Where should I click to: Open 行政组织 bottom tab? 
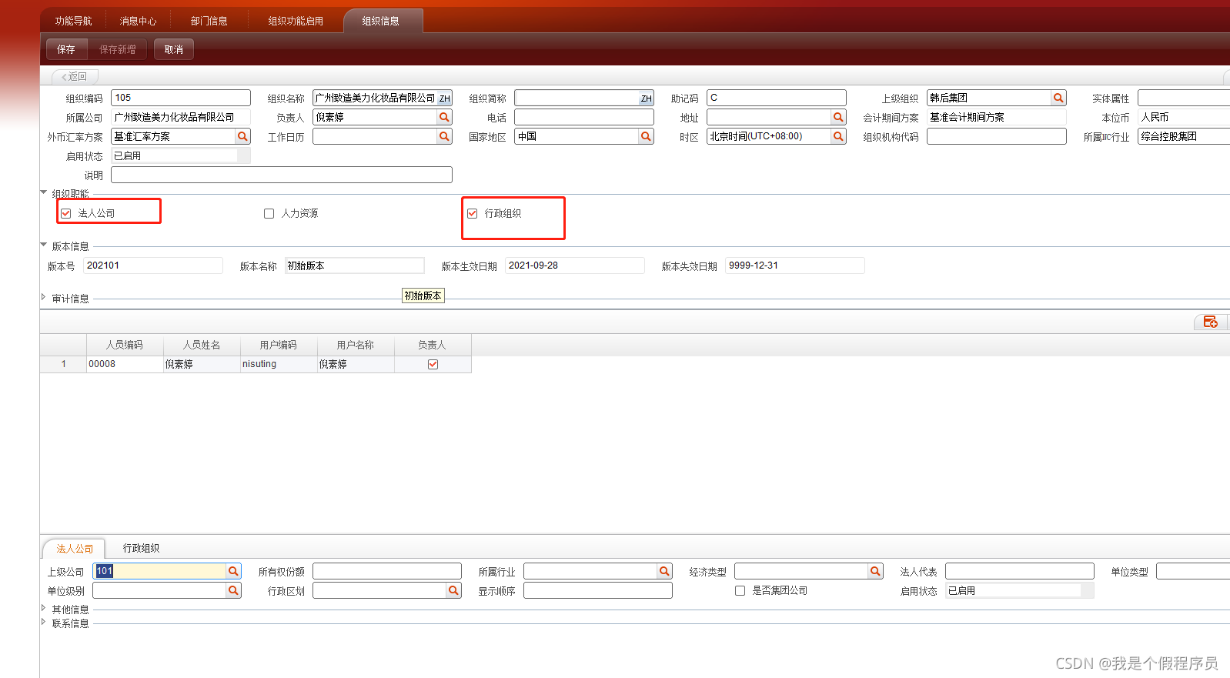click(141, 548)
